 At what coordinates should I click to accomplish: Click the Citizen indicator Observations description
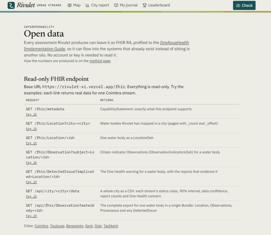(160, 152)
